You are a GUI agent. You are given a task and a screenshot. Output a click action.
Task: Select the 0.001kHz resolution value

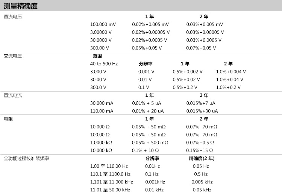pos(155,182)
